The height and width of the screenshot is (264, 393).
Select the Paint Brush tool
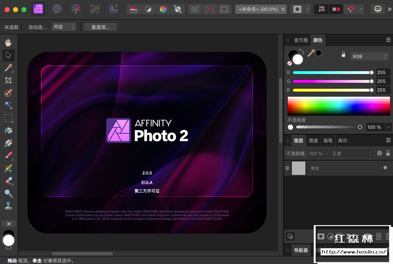[x=8, y=156]
